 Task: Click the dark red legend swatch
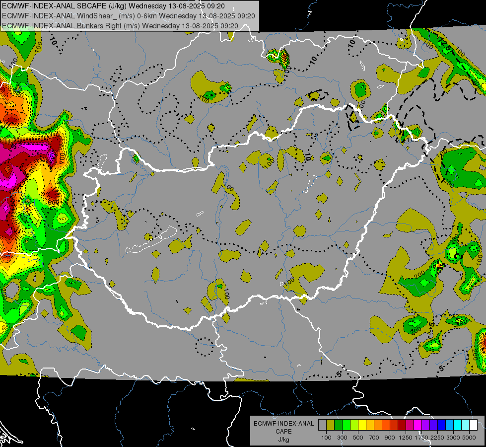pos(402,425)
